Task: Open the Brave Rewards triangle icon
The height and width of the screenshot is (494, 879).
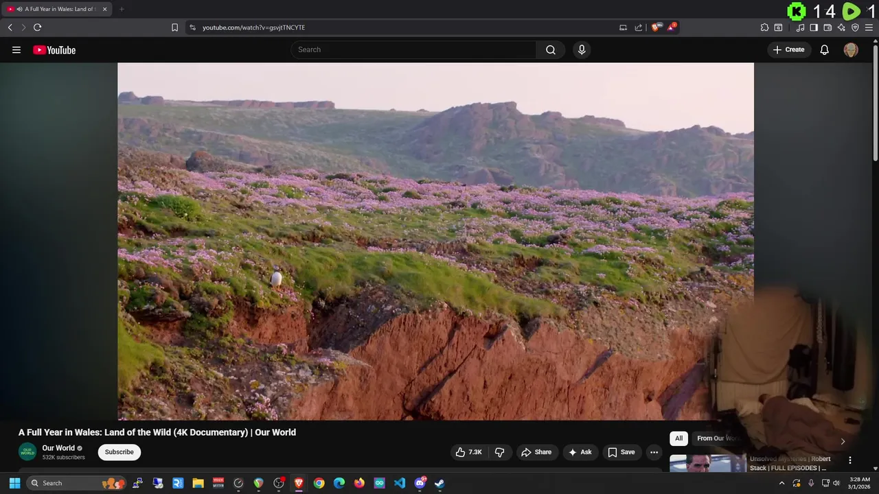Action: [x=672, y=27]
